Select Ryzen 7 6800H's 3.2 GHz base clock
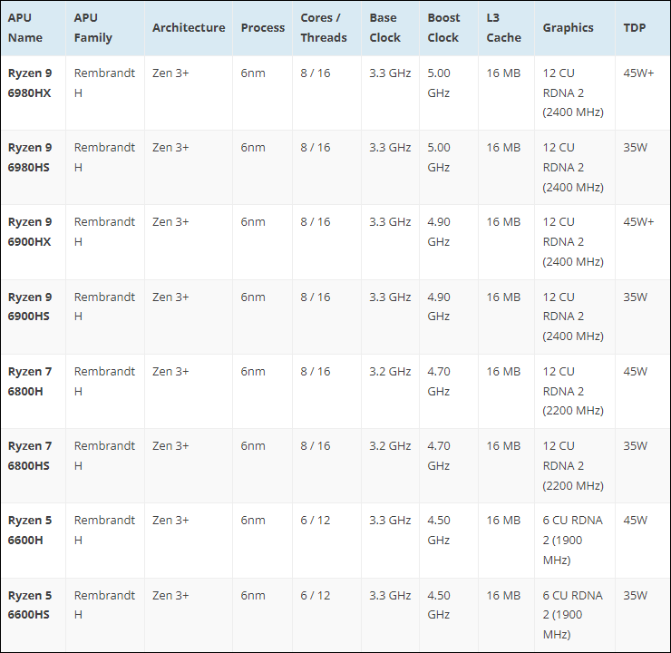 (390, 371)
